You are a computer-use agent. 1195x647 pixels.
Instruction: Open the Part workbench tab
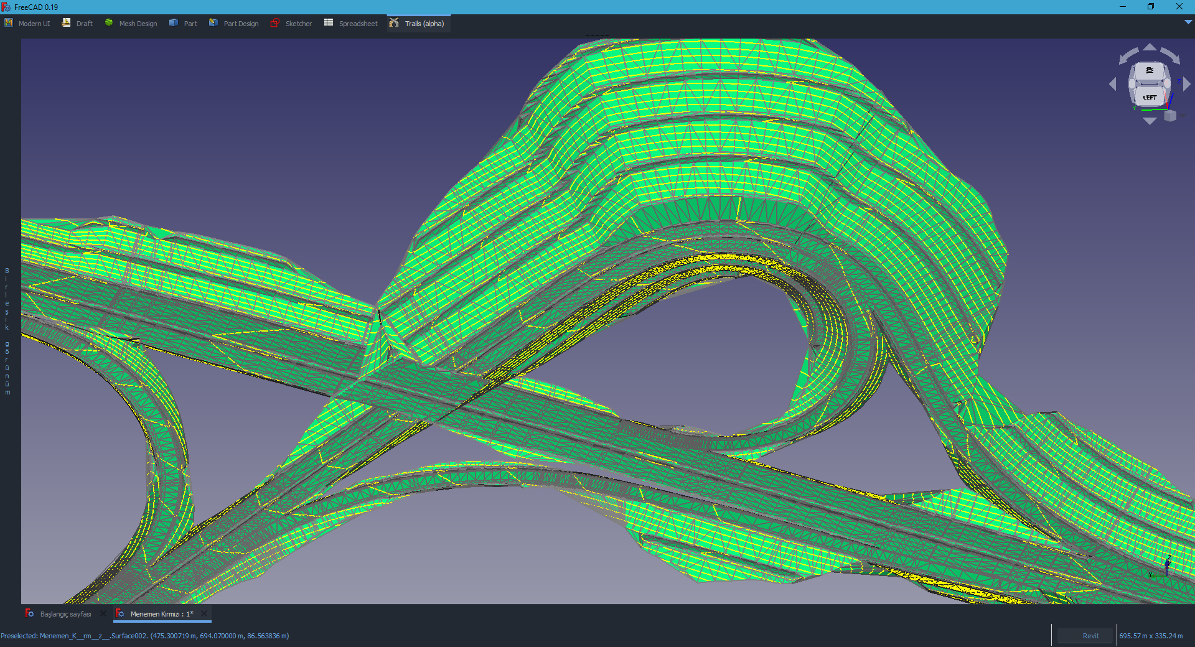pos(183,24)
